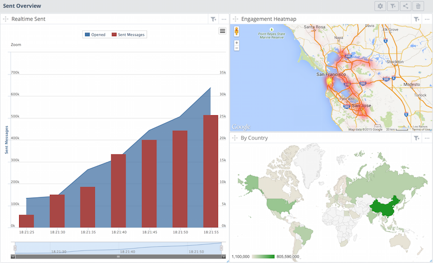The height and width of the screenshot is (263, 433).
Task: Click the left handle of chart range navigator
Action: tap(15, 248)
